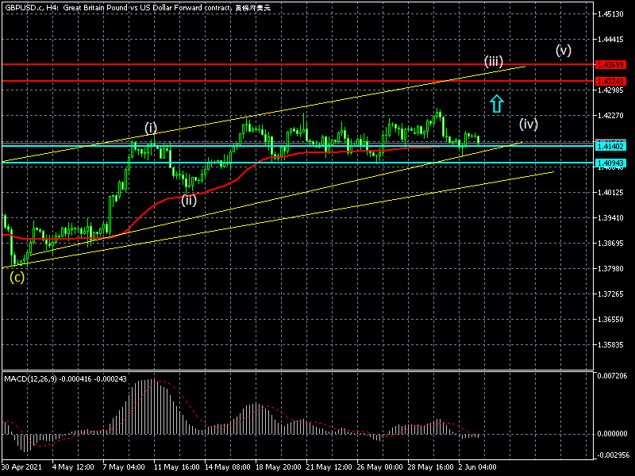This screenshot has height=476, width=635.
Task: Click the red 1.43699 price tag
Action: tap(613, 63)
